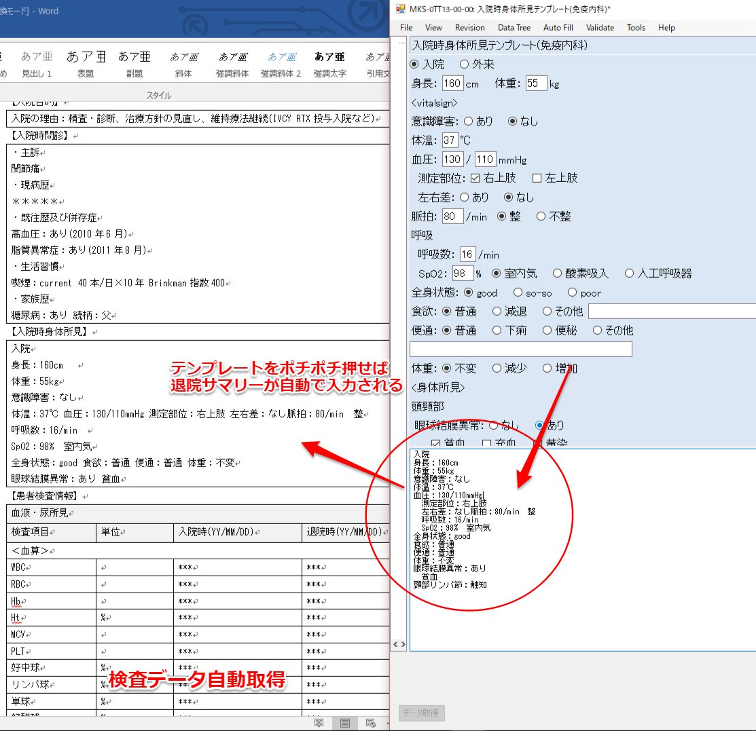Open the Validate menu
This screenshot has width=756, height=731.
pos(600,27)
